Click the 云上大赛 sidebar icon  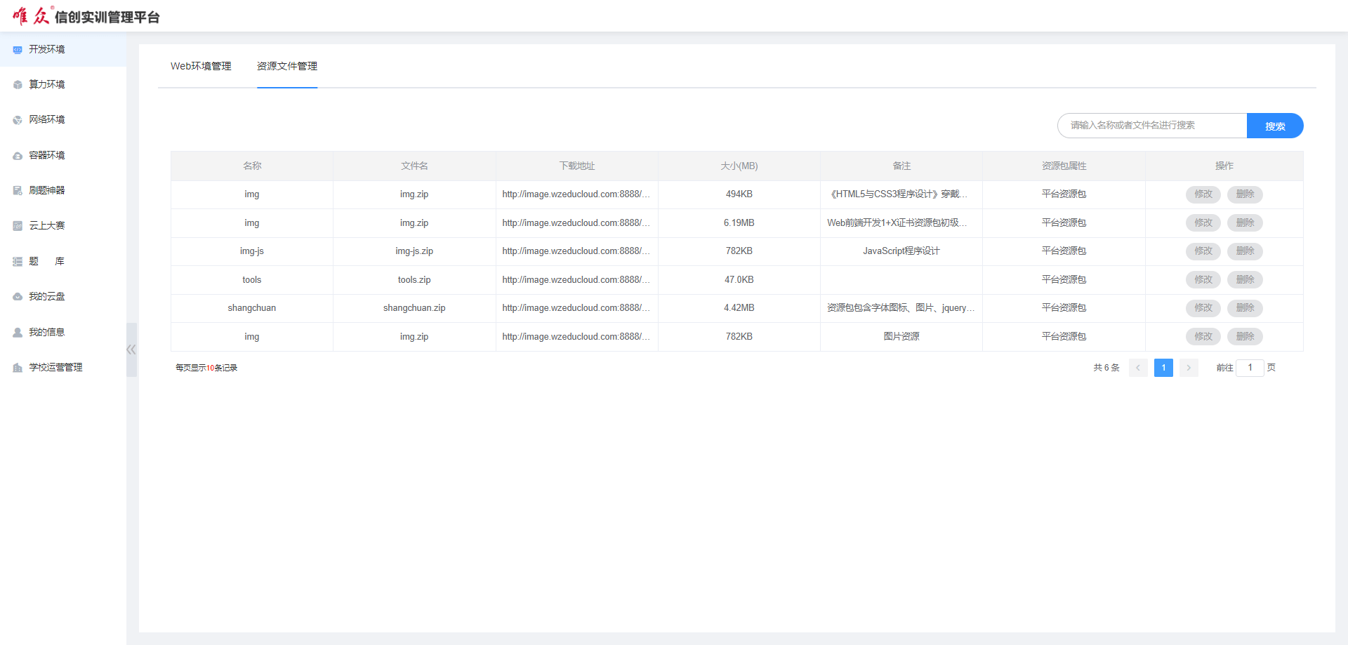coord(18,226)
